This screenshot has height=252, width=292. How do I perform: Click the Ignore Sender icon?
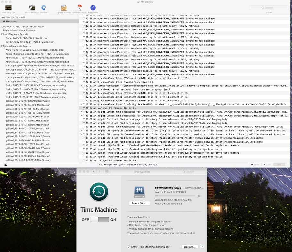coord(64,8)
